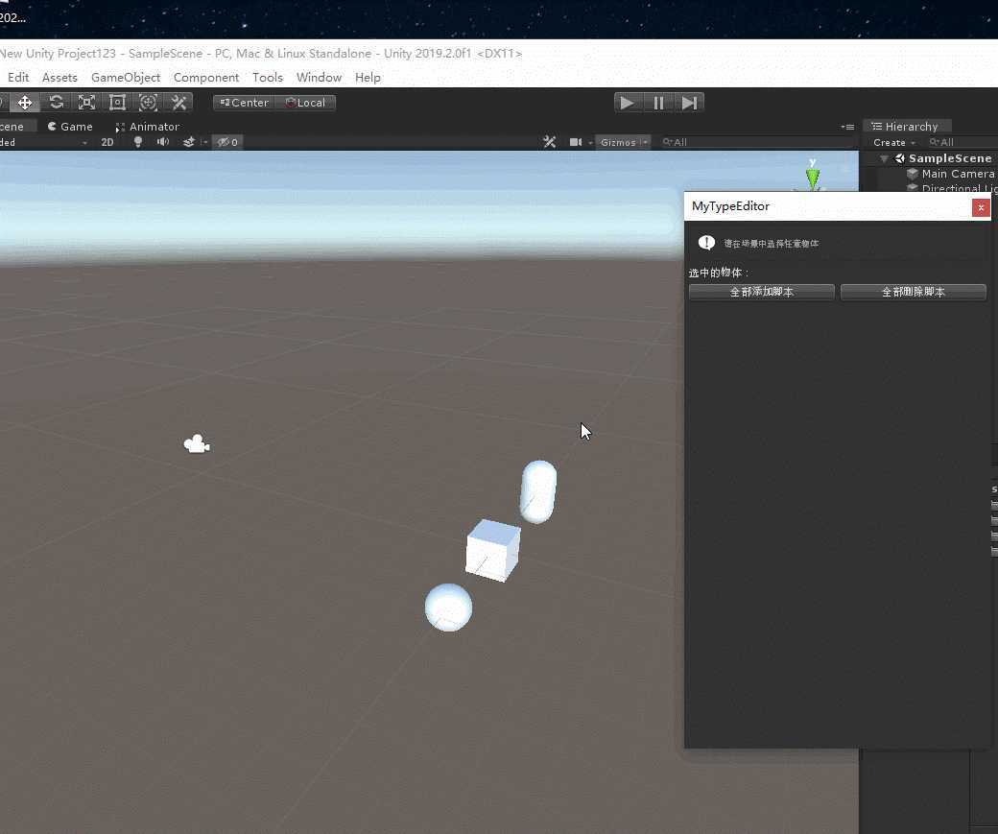Collapse the SampleScene tree node
The width and height of the screenshot is (998, 834).
tap(884, 158)
